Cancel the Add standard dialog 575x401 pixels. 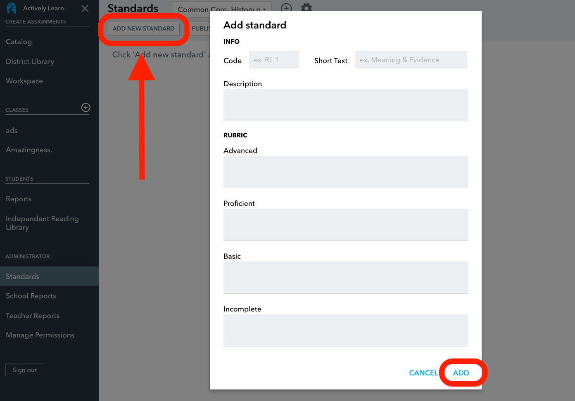pos(423,373)
